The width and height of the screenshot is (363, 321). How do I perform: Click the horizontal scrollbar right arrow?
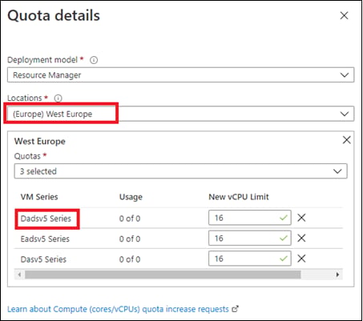click(337, 275)
